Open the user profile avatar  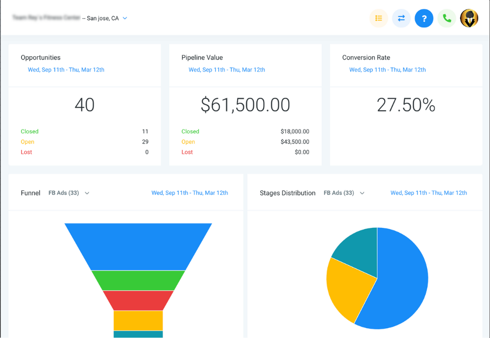pyautogui.click(x=469, y=18)
